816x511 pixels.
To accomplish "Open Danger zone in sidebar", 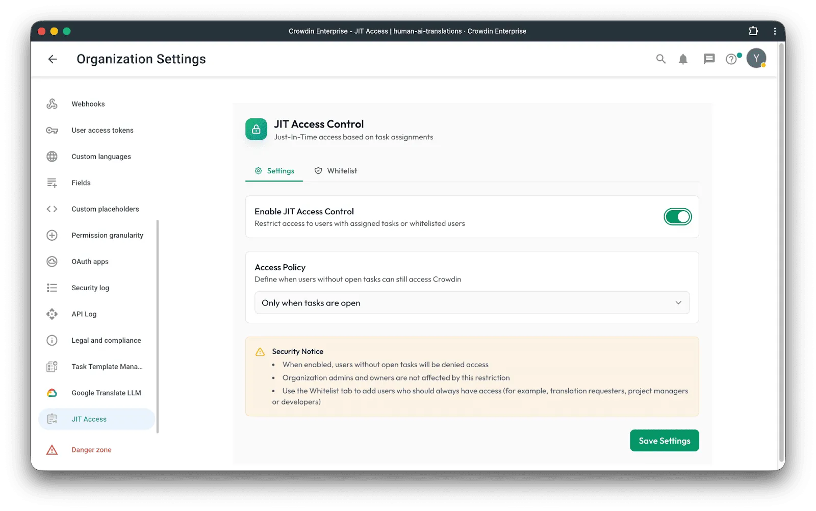I will [91, 450].
